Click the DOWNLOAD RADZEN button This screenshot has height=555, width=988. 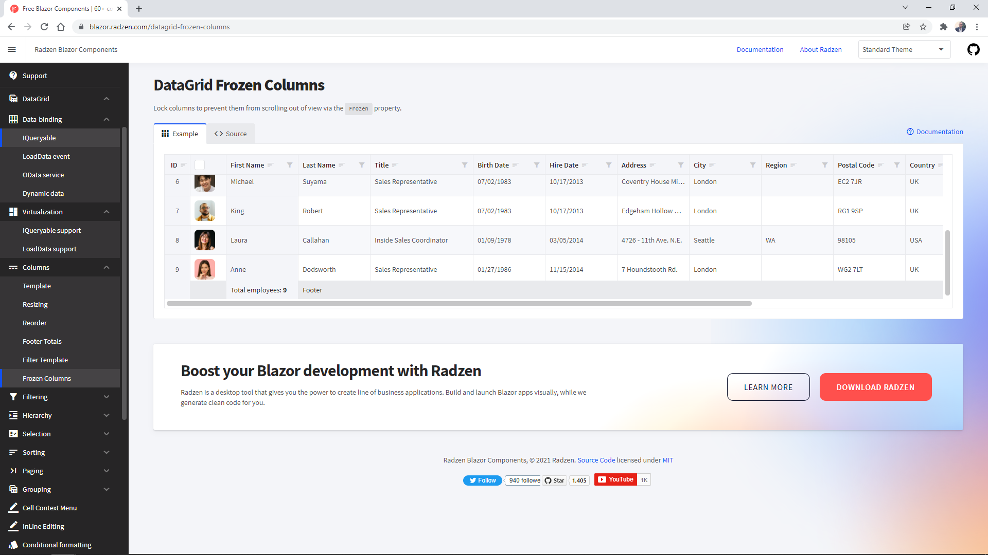tap(875, 387)
